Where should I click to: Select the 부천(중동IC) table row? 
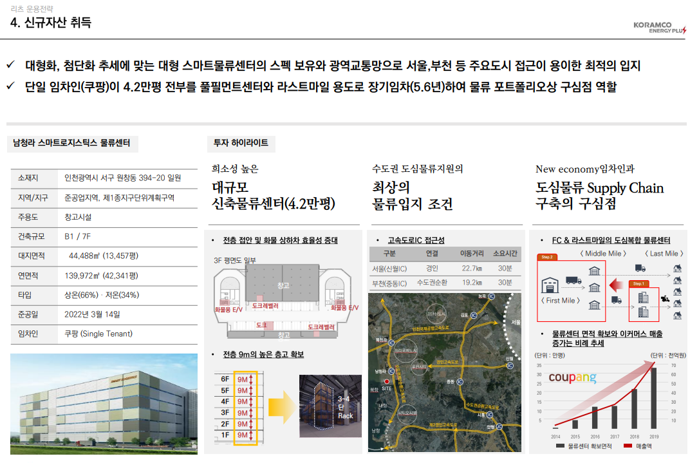click(x=445, y=283)
